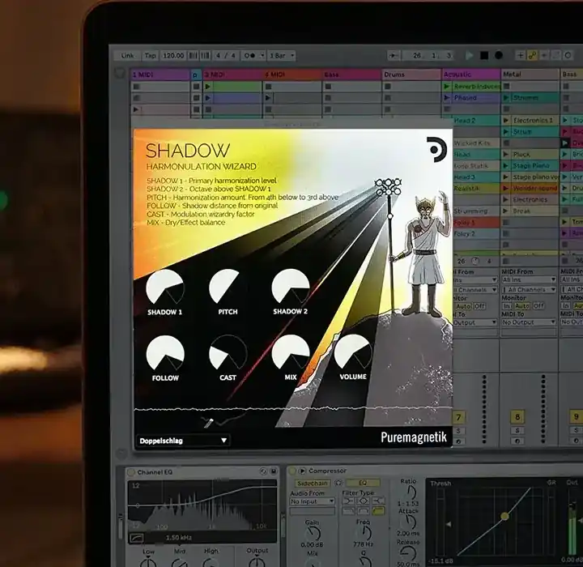Click the session record circle button
Image resolution: width=583 pixels, height=567 pixels.
[x=568, y=55]
